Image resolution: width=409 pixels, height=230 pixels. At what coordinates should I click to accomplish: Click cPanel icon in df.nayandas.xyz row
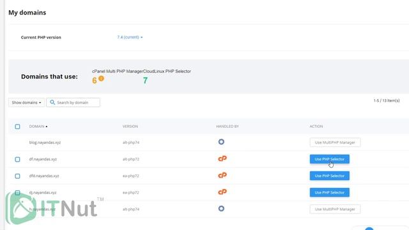pos(222,158)
